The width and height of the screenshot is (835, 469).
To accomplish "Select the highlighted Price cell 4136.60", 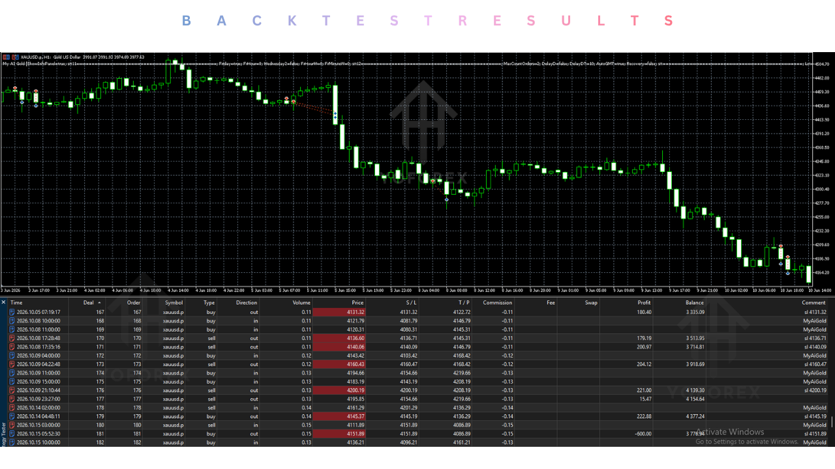I will [x=339, y=338].
